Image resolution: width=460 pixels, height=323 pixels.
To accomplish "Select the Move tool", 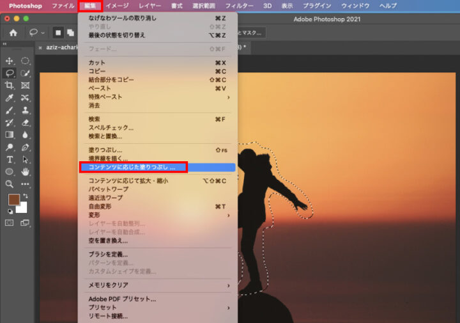I will pos(10,61).
